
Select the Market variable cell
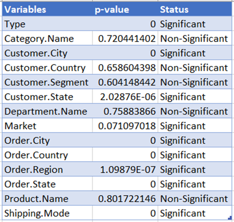(x=47, y=126)
